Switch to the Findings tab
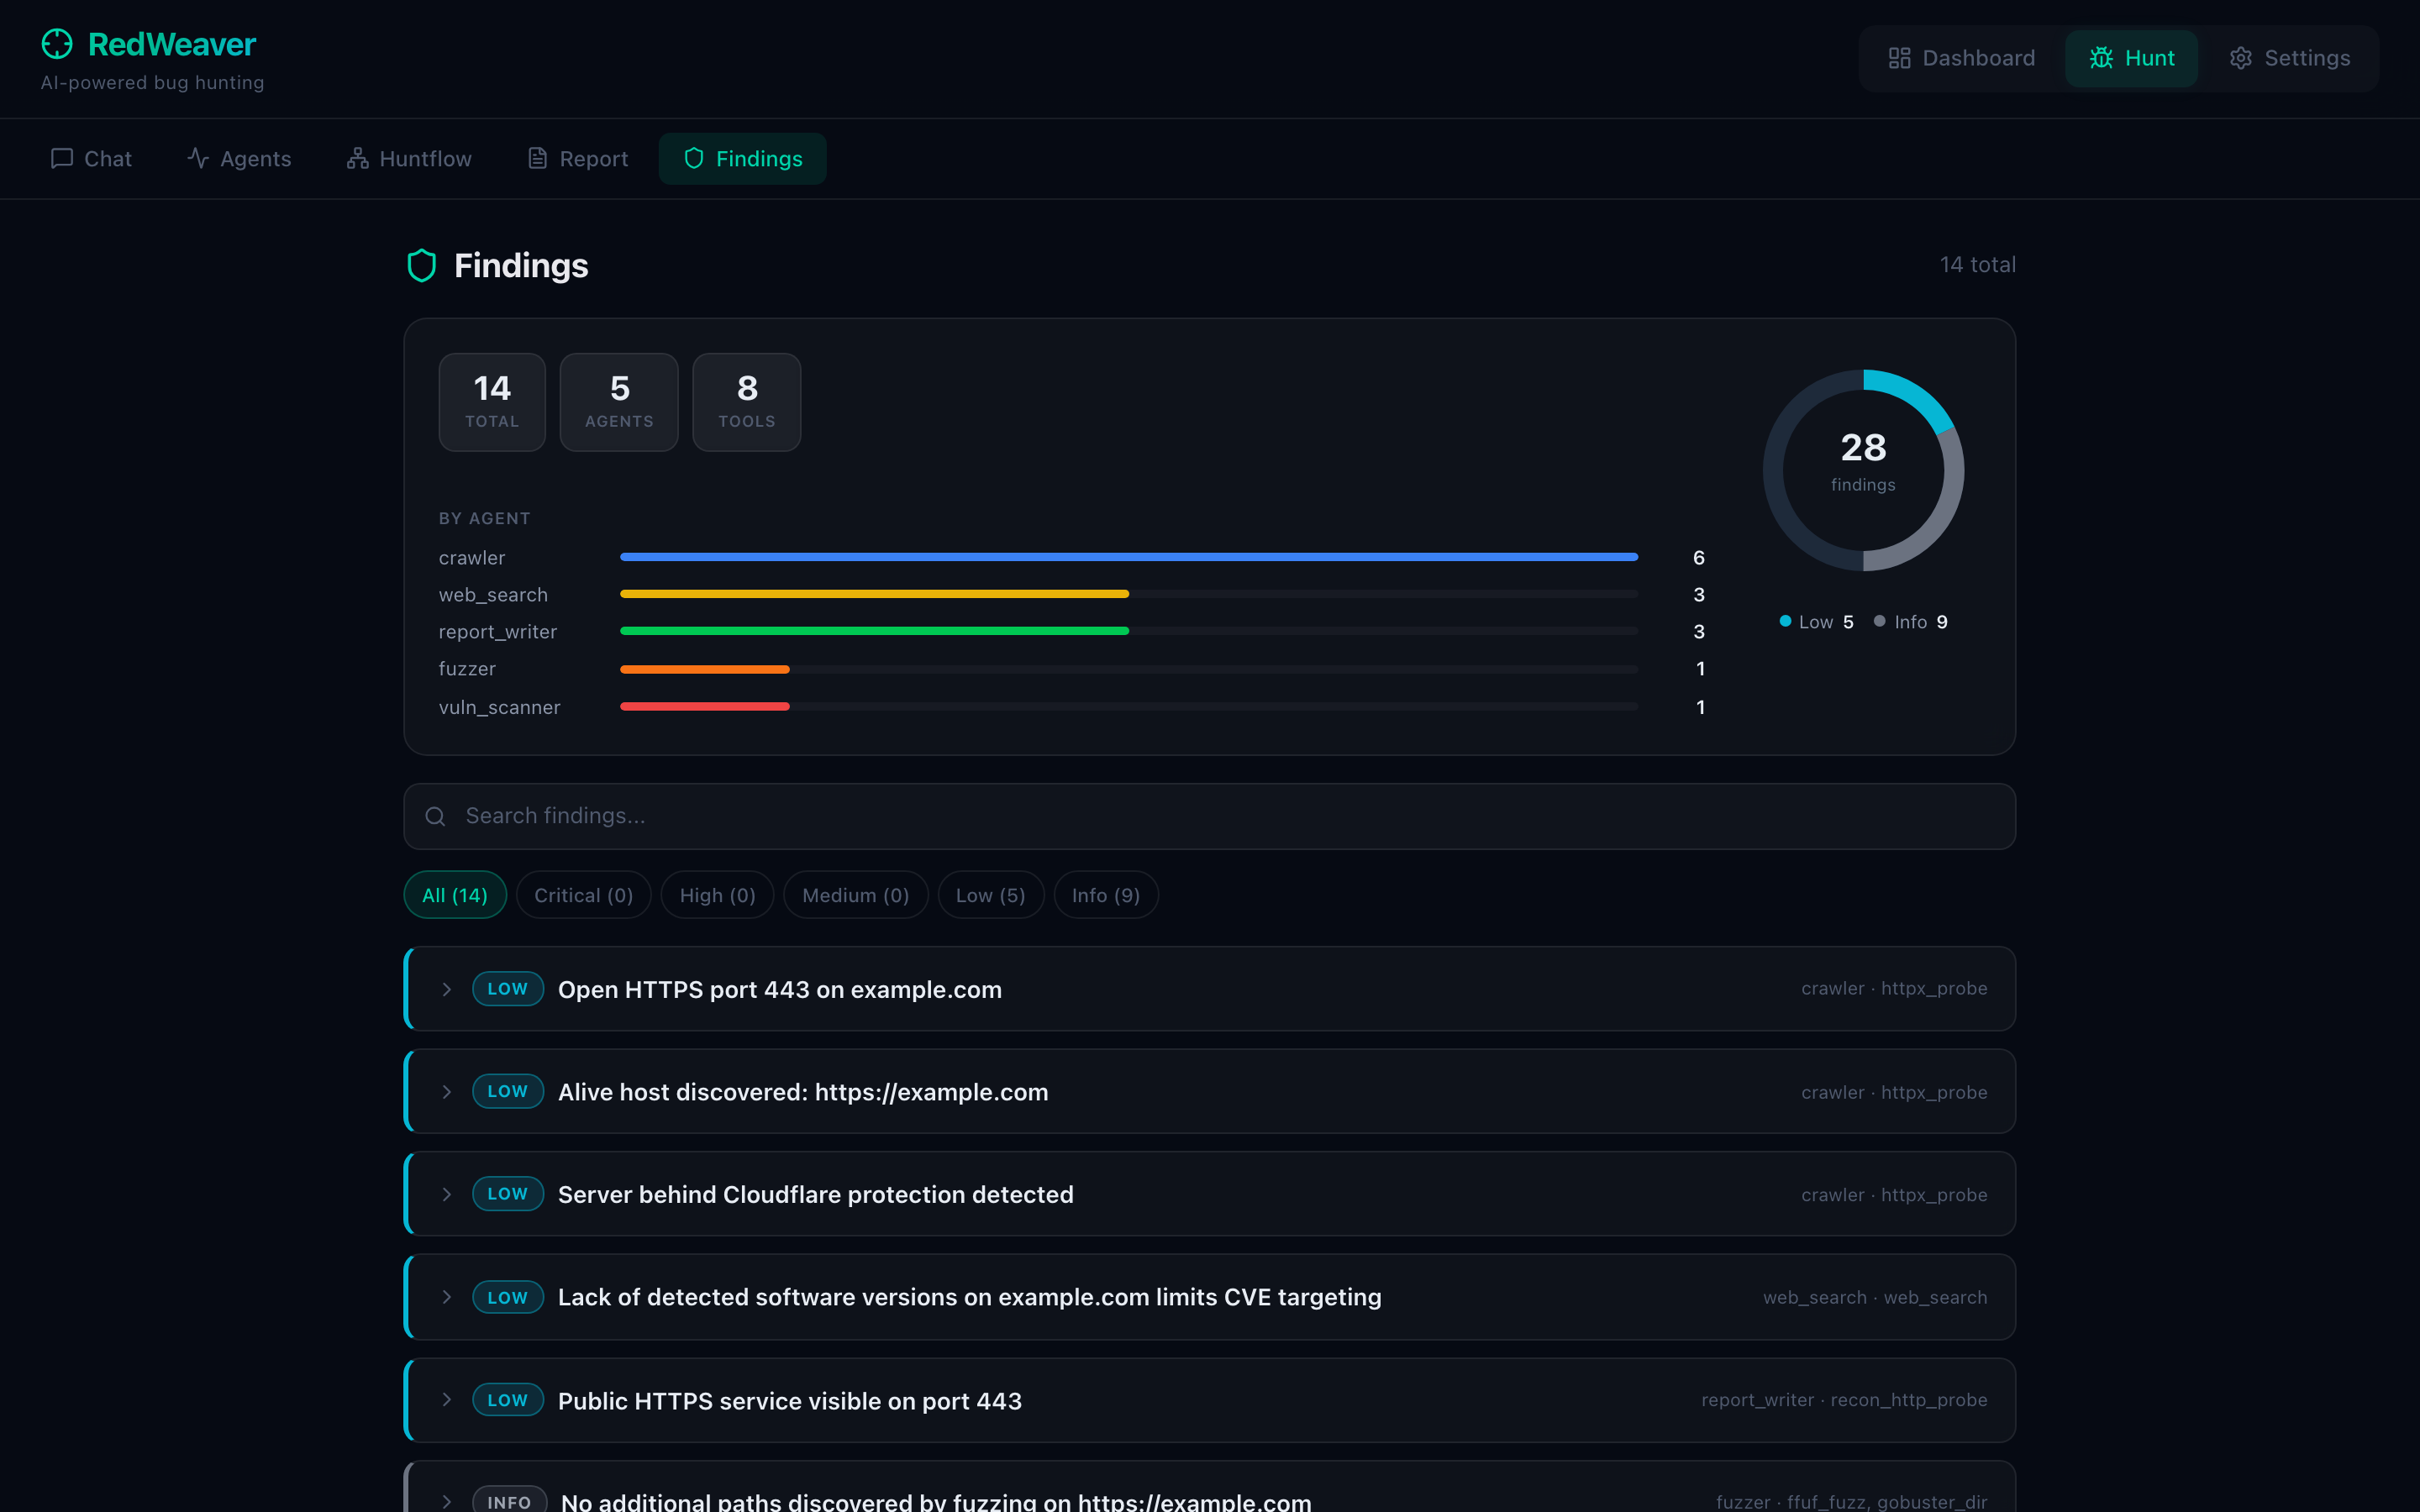The image size is (2420, 1512). click(x=742, y=159)
